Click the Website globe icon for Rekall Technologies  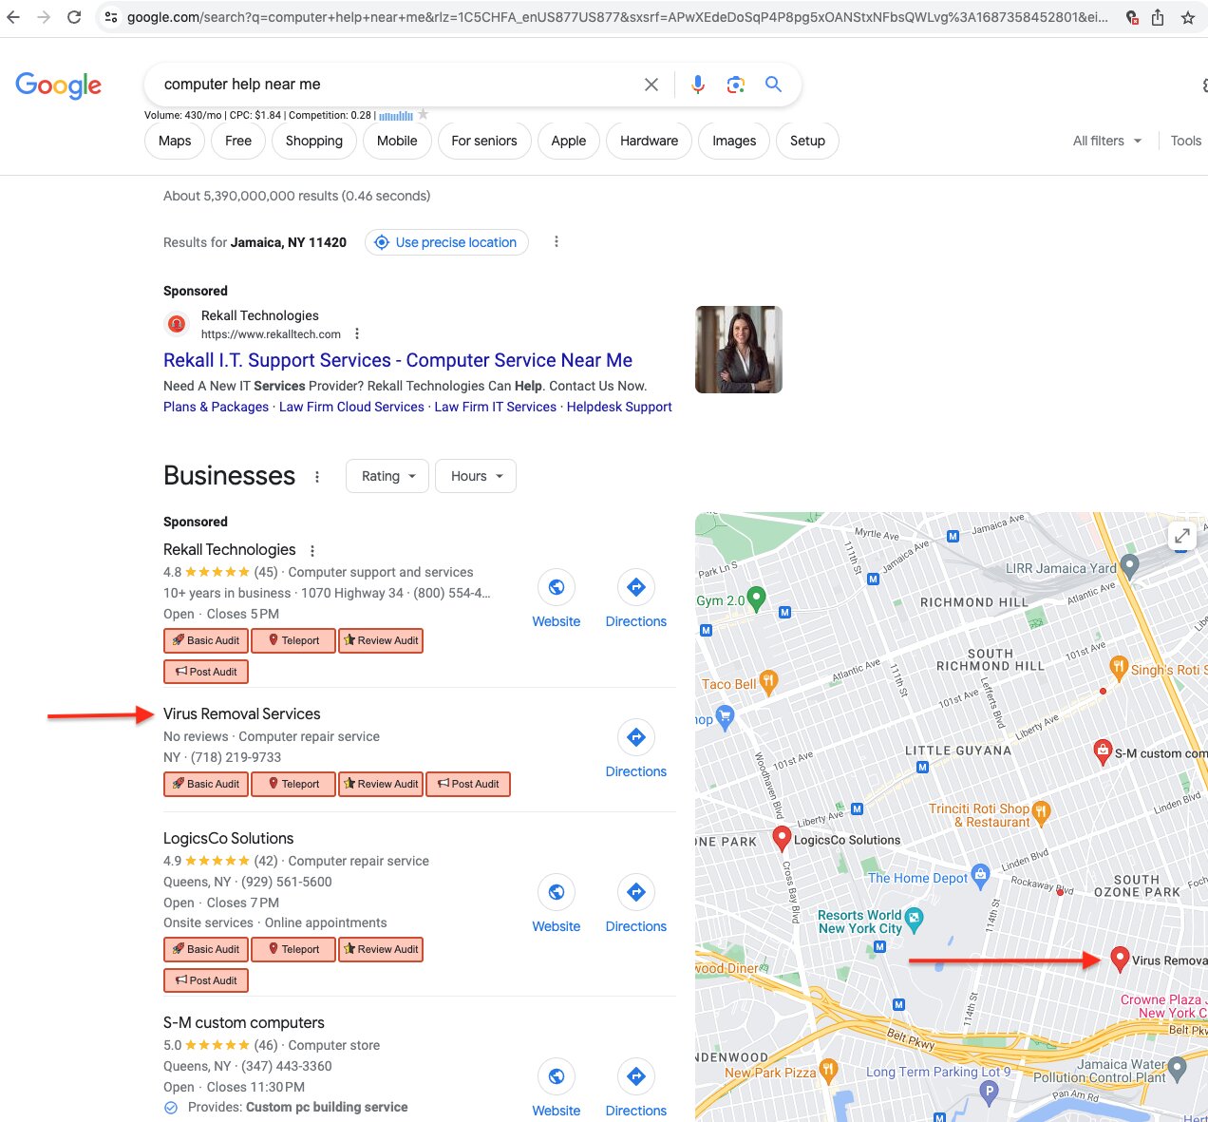coord(557,587)
